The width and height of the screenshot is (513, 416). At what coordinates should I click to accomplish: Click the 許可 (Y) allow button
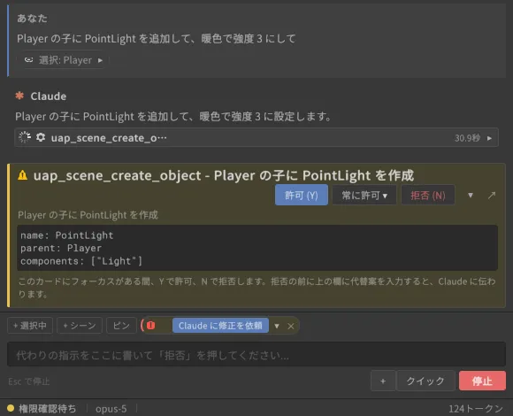pos(302,195)
